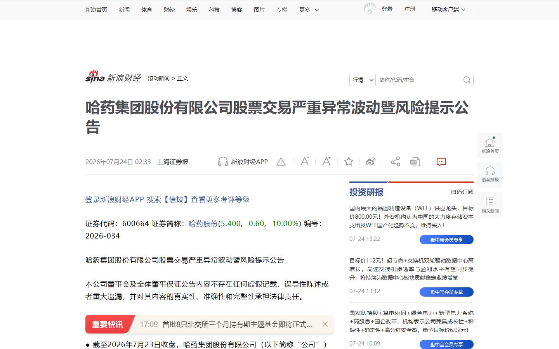Click the warning triangle report icon
The height and width of the screenshot is (349, 559).
coord(281,162)
